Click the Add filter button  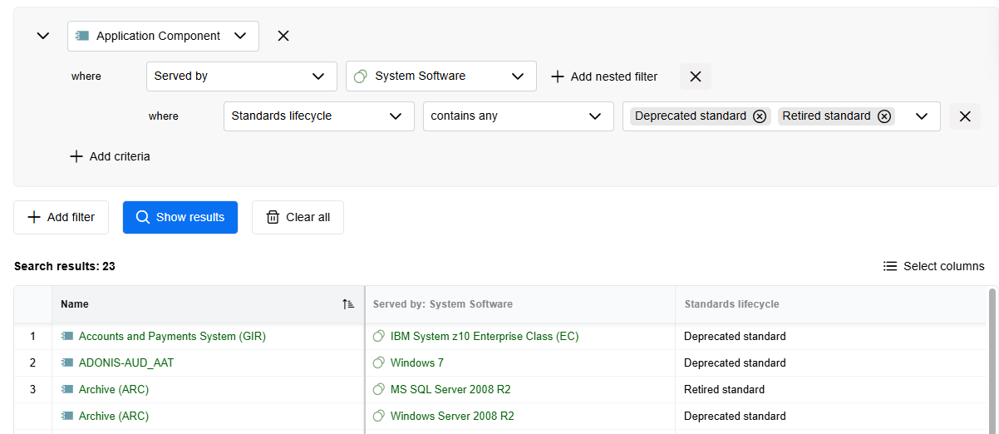click(x=62, y=217)
